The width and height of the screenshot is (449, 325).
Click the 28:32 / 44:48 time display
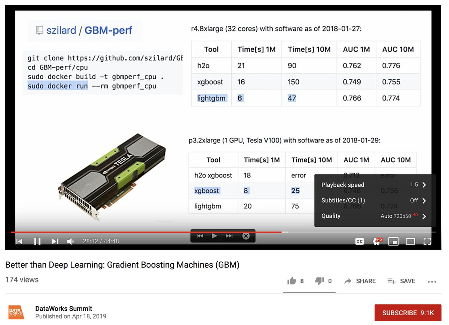tap(101, 241)
